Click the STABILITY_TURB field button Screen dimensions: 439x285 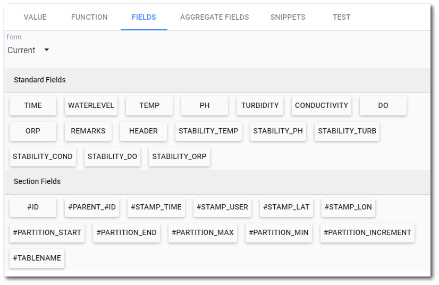pyautogui.click(x=347, y=131)
